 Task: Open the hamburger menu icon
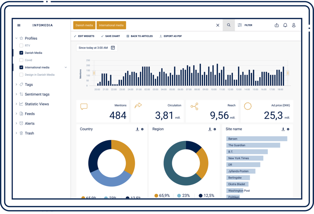coord(19,25)
